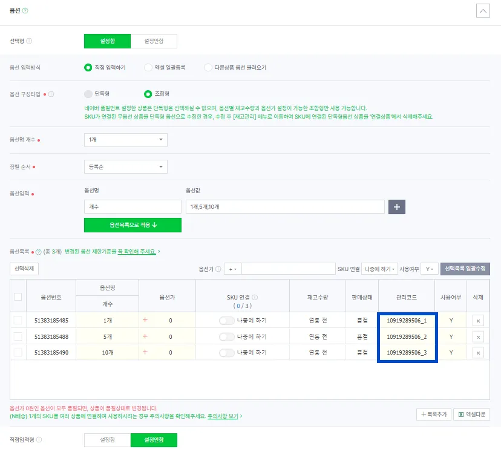Open SKU 연결 나중에 하기 dropdown

click(x=379, y=269)
